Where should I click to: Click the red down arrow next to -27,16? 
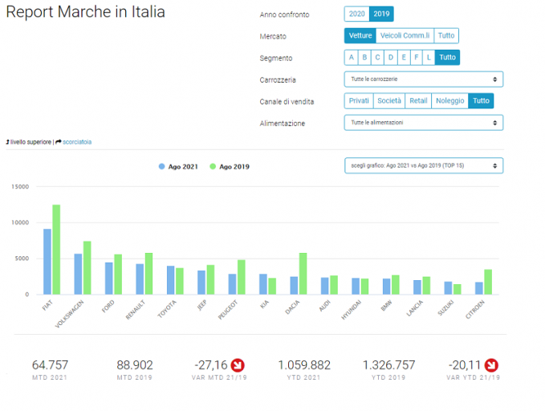coord(238,365)
